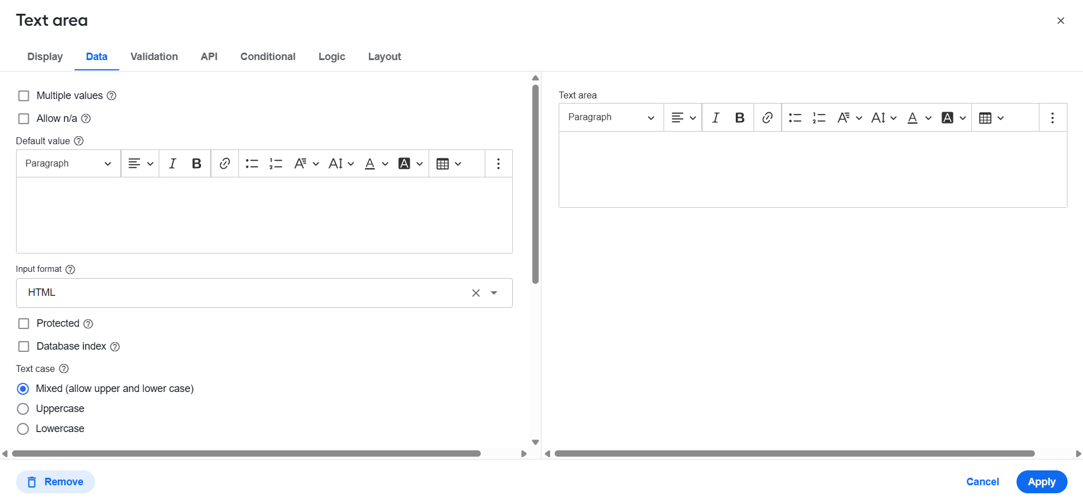Click Bold in Default value editor toolbar
The image size is (1083, 503).
(197, 164)
